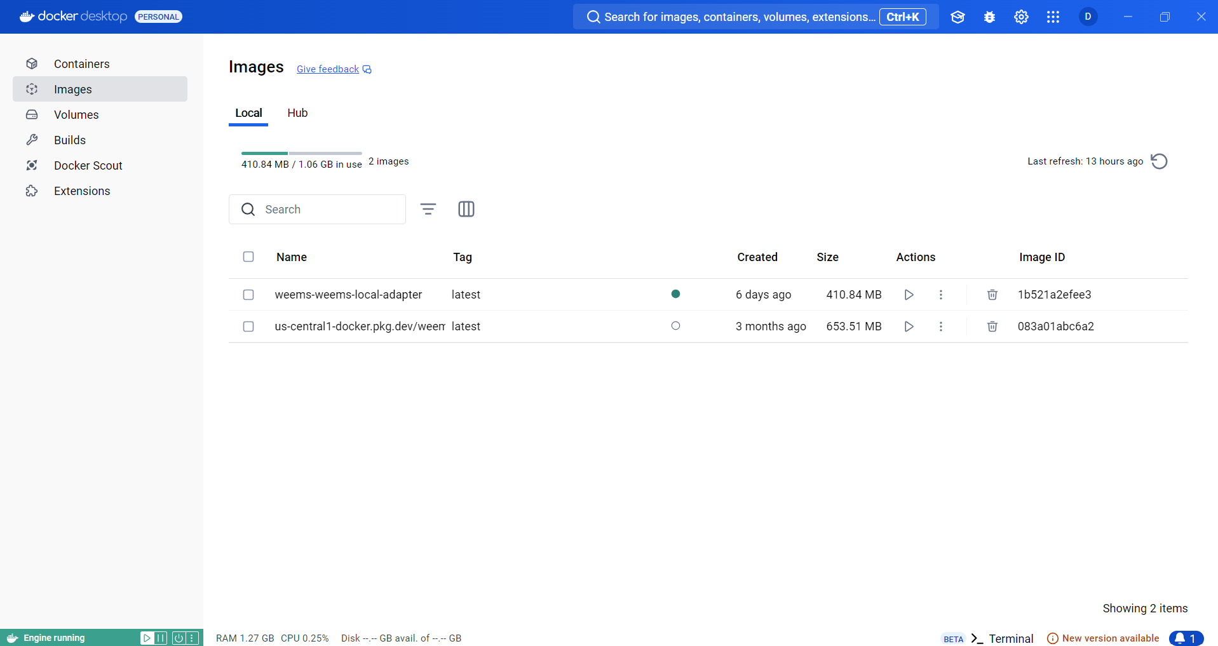The width and height of the screenshot is (1218, 646).
Task: Sort images by the Created column
Action: point(757,257)
